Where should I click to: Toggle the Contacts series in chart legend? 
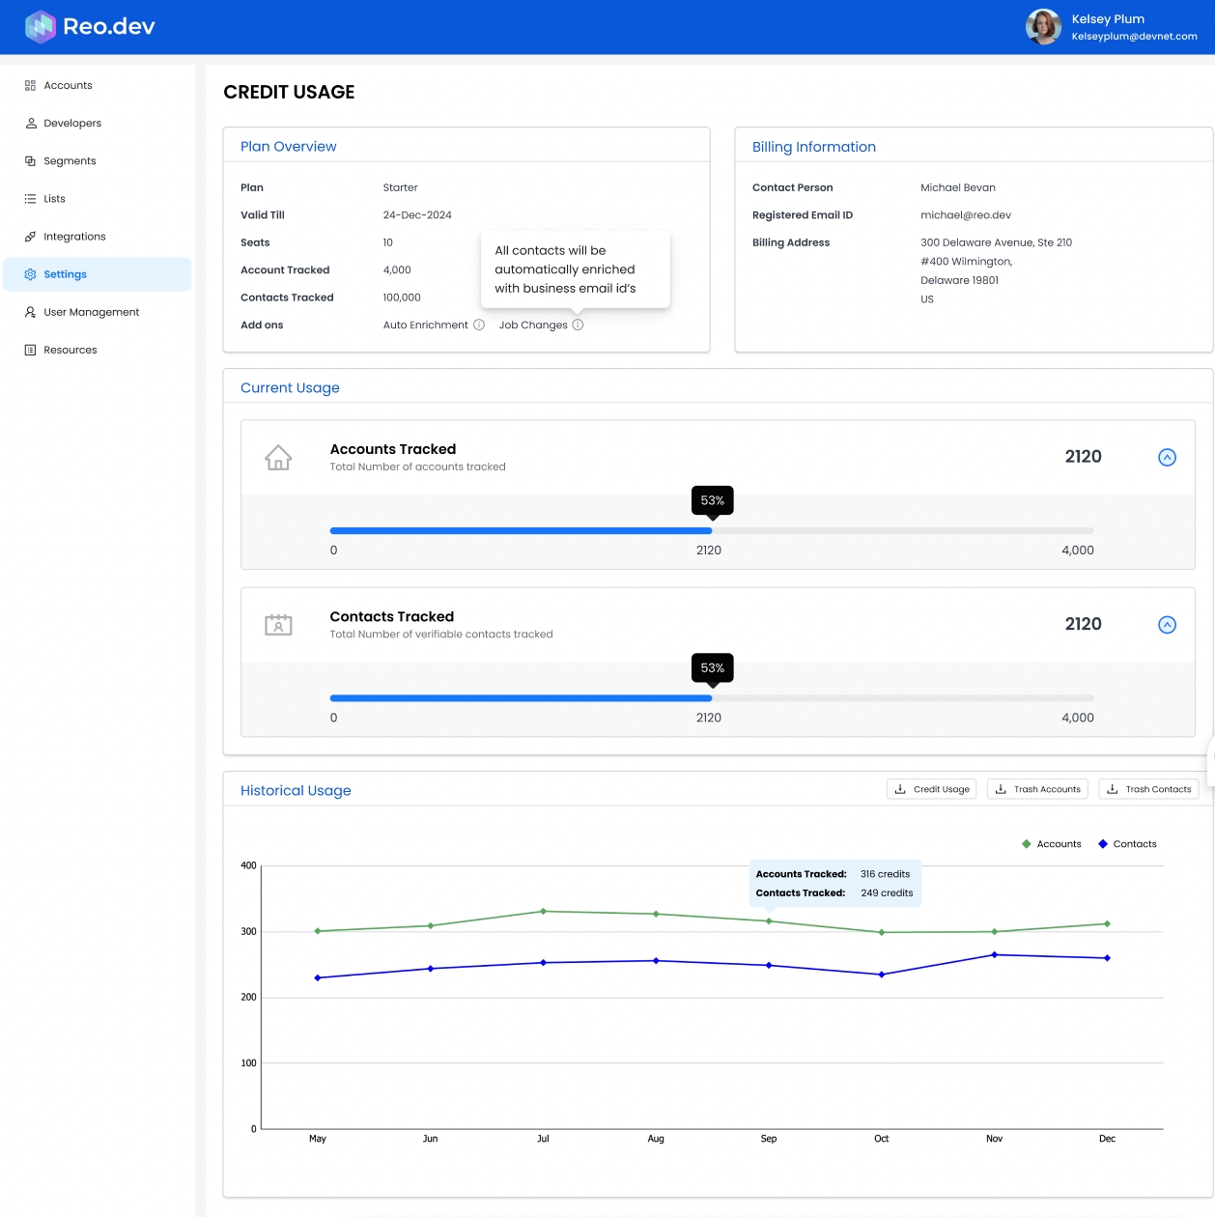1127,844
